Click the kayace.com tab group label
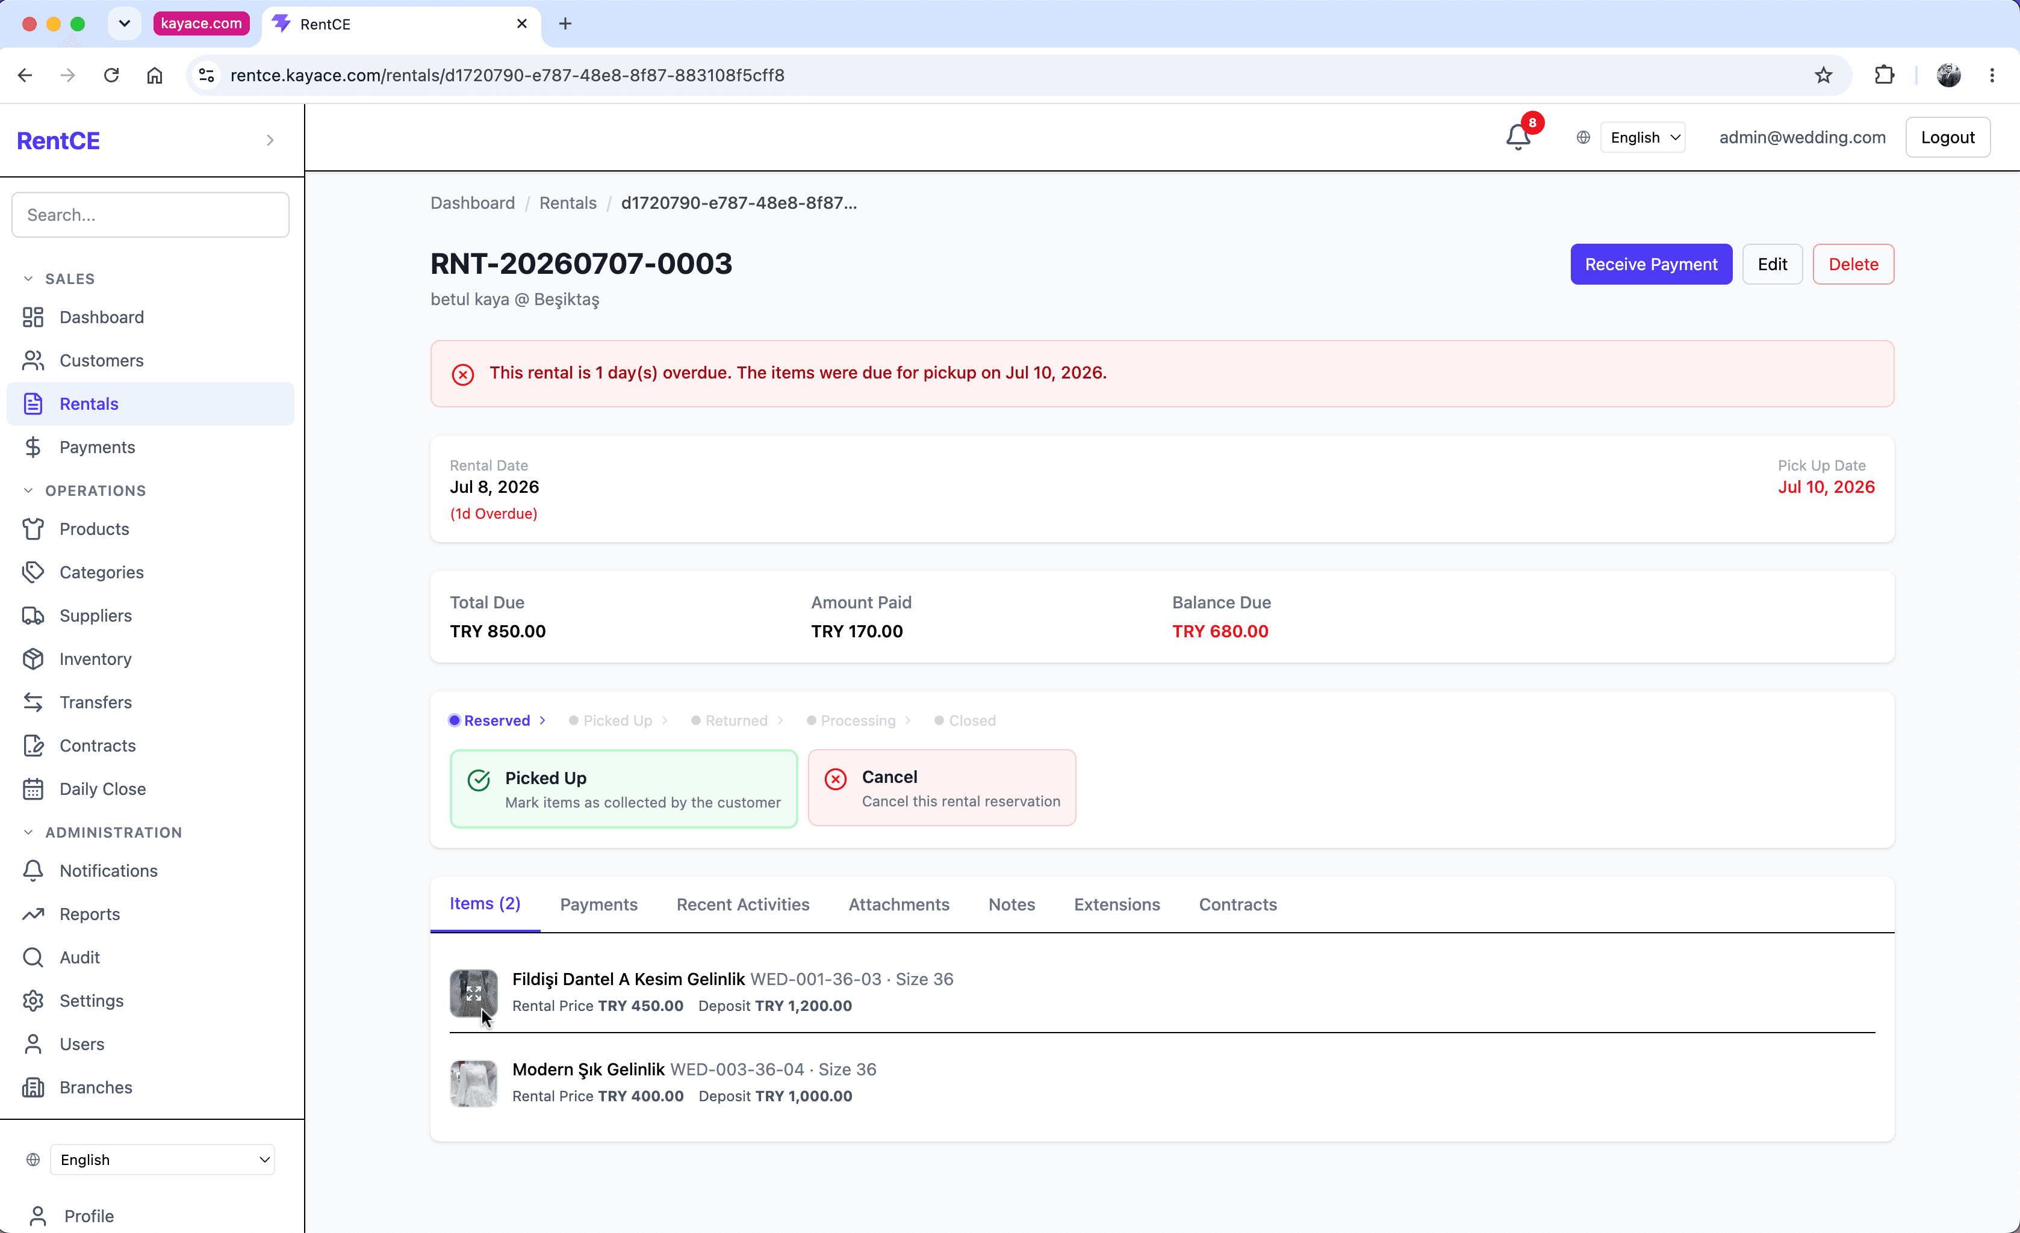2020x1233 pixels. [202, 23]
